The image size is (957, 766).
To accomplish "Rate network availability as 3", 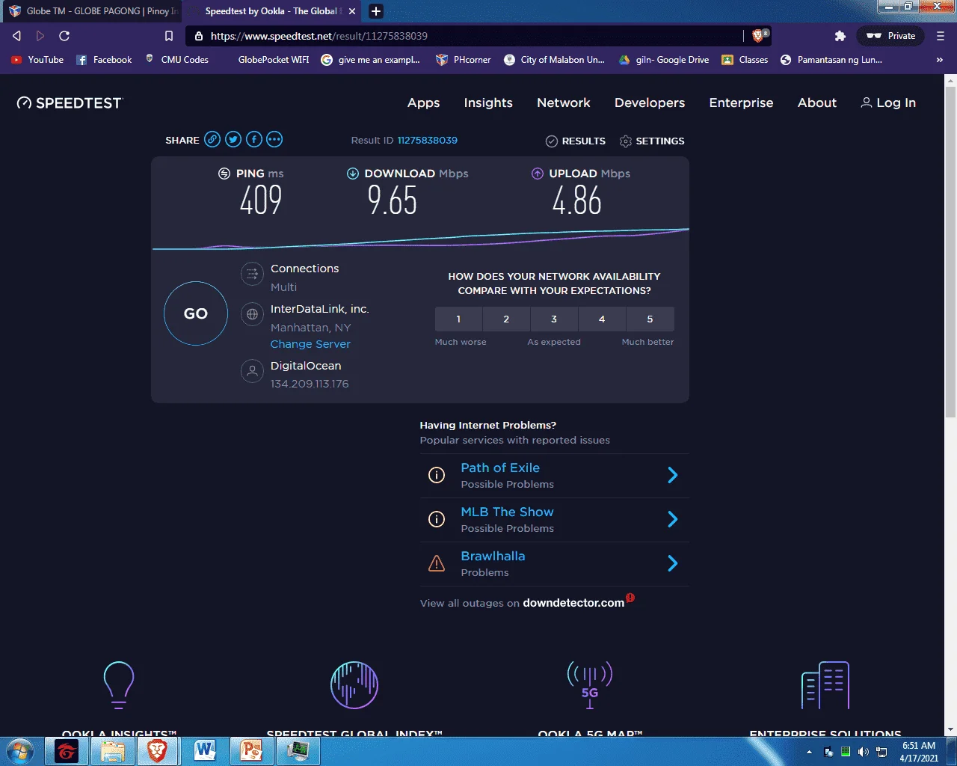I will tap(554, 319).
